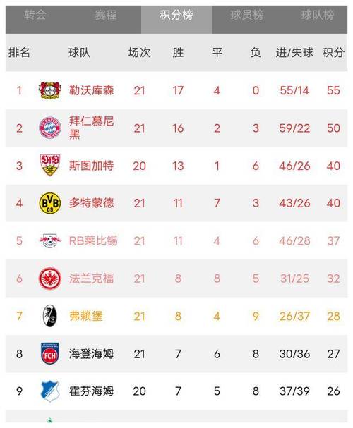
Task: Sort by the 进/失球 column header
Action: coord(294,52)
